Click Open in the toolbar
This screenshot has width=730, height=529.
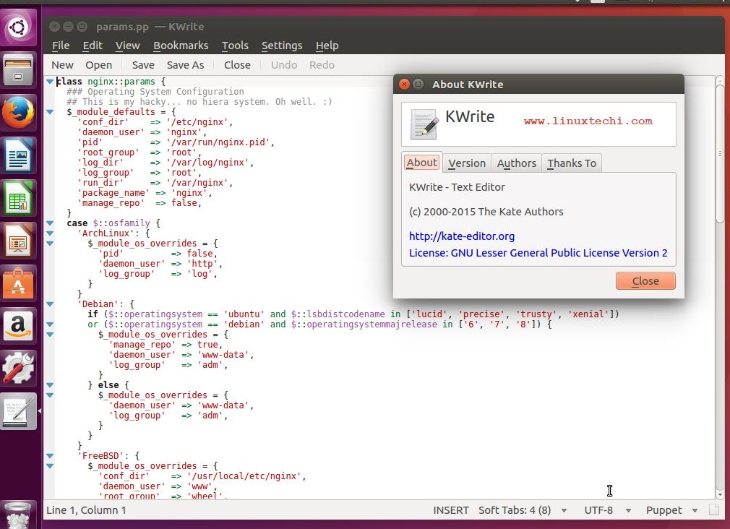98,65
